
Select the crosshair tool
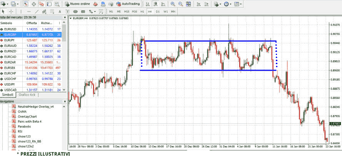[x=11, y=12]
